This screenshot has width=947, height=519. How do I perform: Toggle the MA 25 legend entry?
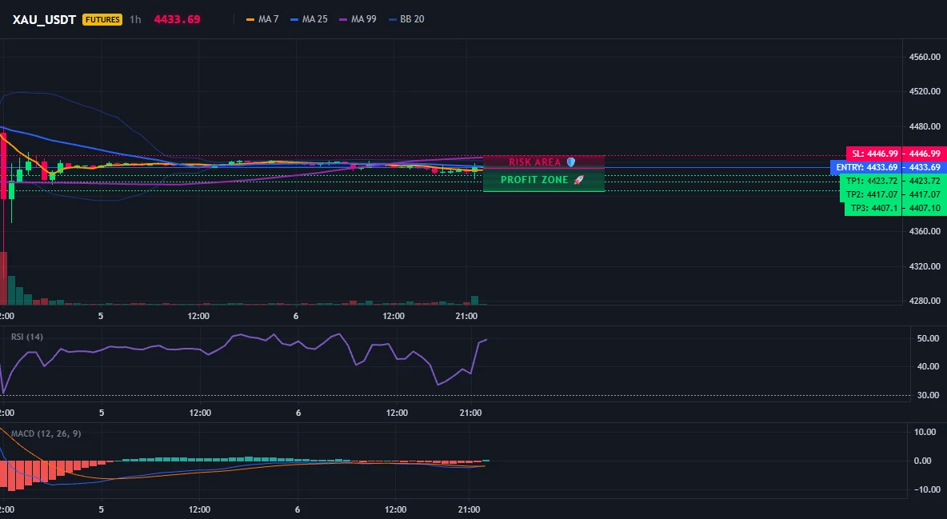click(310, 19)
